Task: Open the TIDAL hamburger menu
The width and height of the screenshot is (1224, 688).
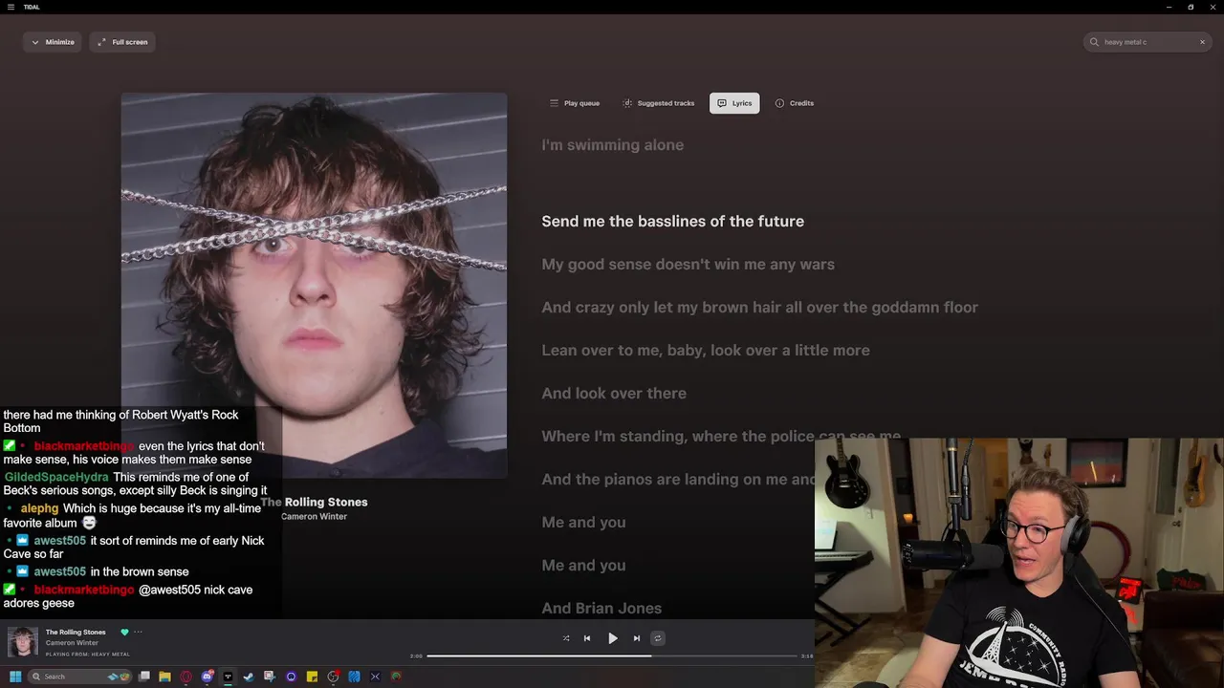Action: coord(11,7)
